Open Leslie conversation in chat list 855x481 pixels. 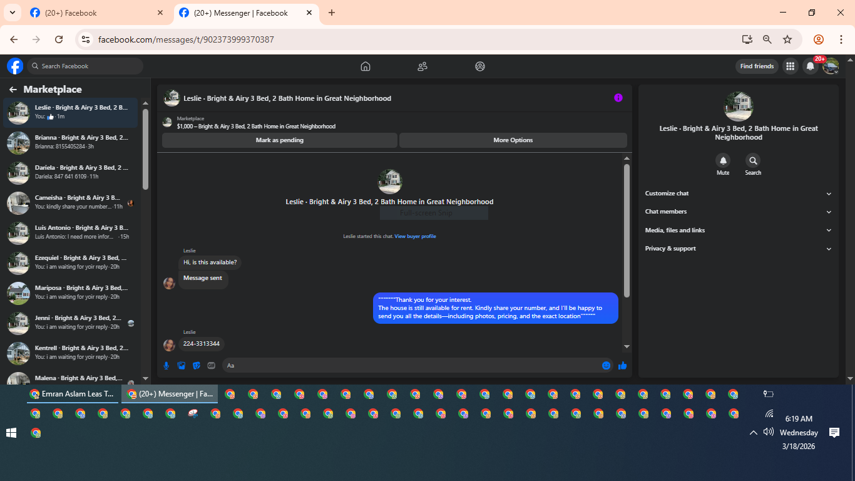tap(70, 113)
